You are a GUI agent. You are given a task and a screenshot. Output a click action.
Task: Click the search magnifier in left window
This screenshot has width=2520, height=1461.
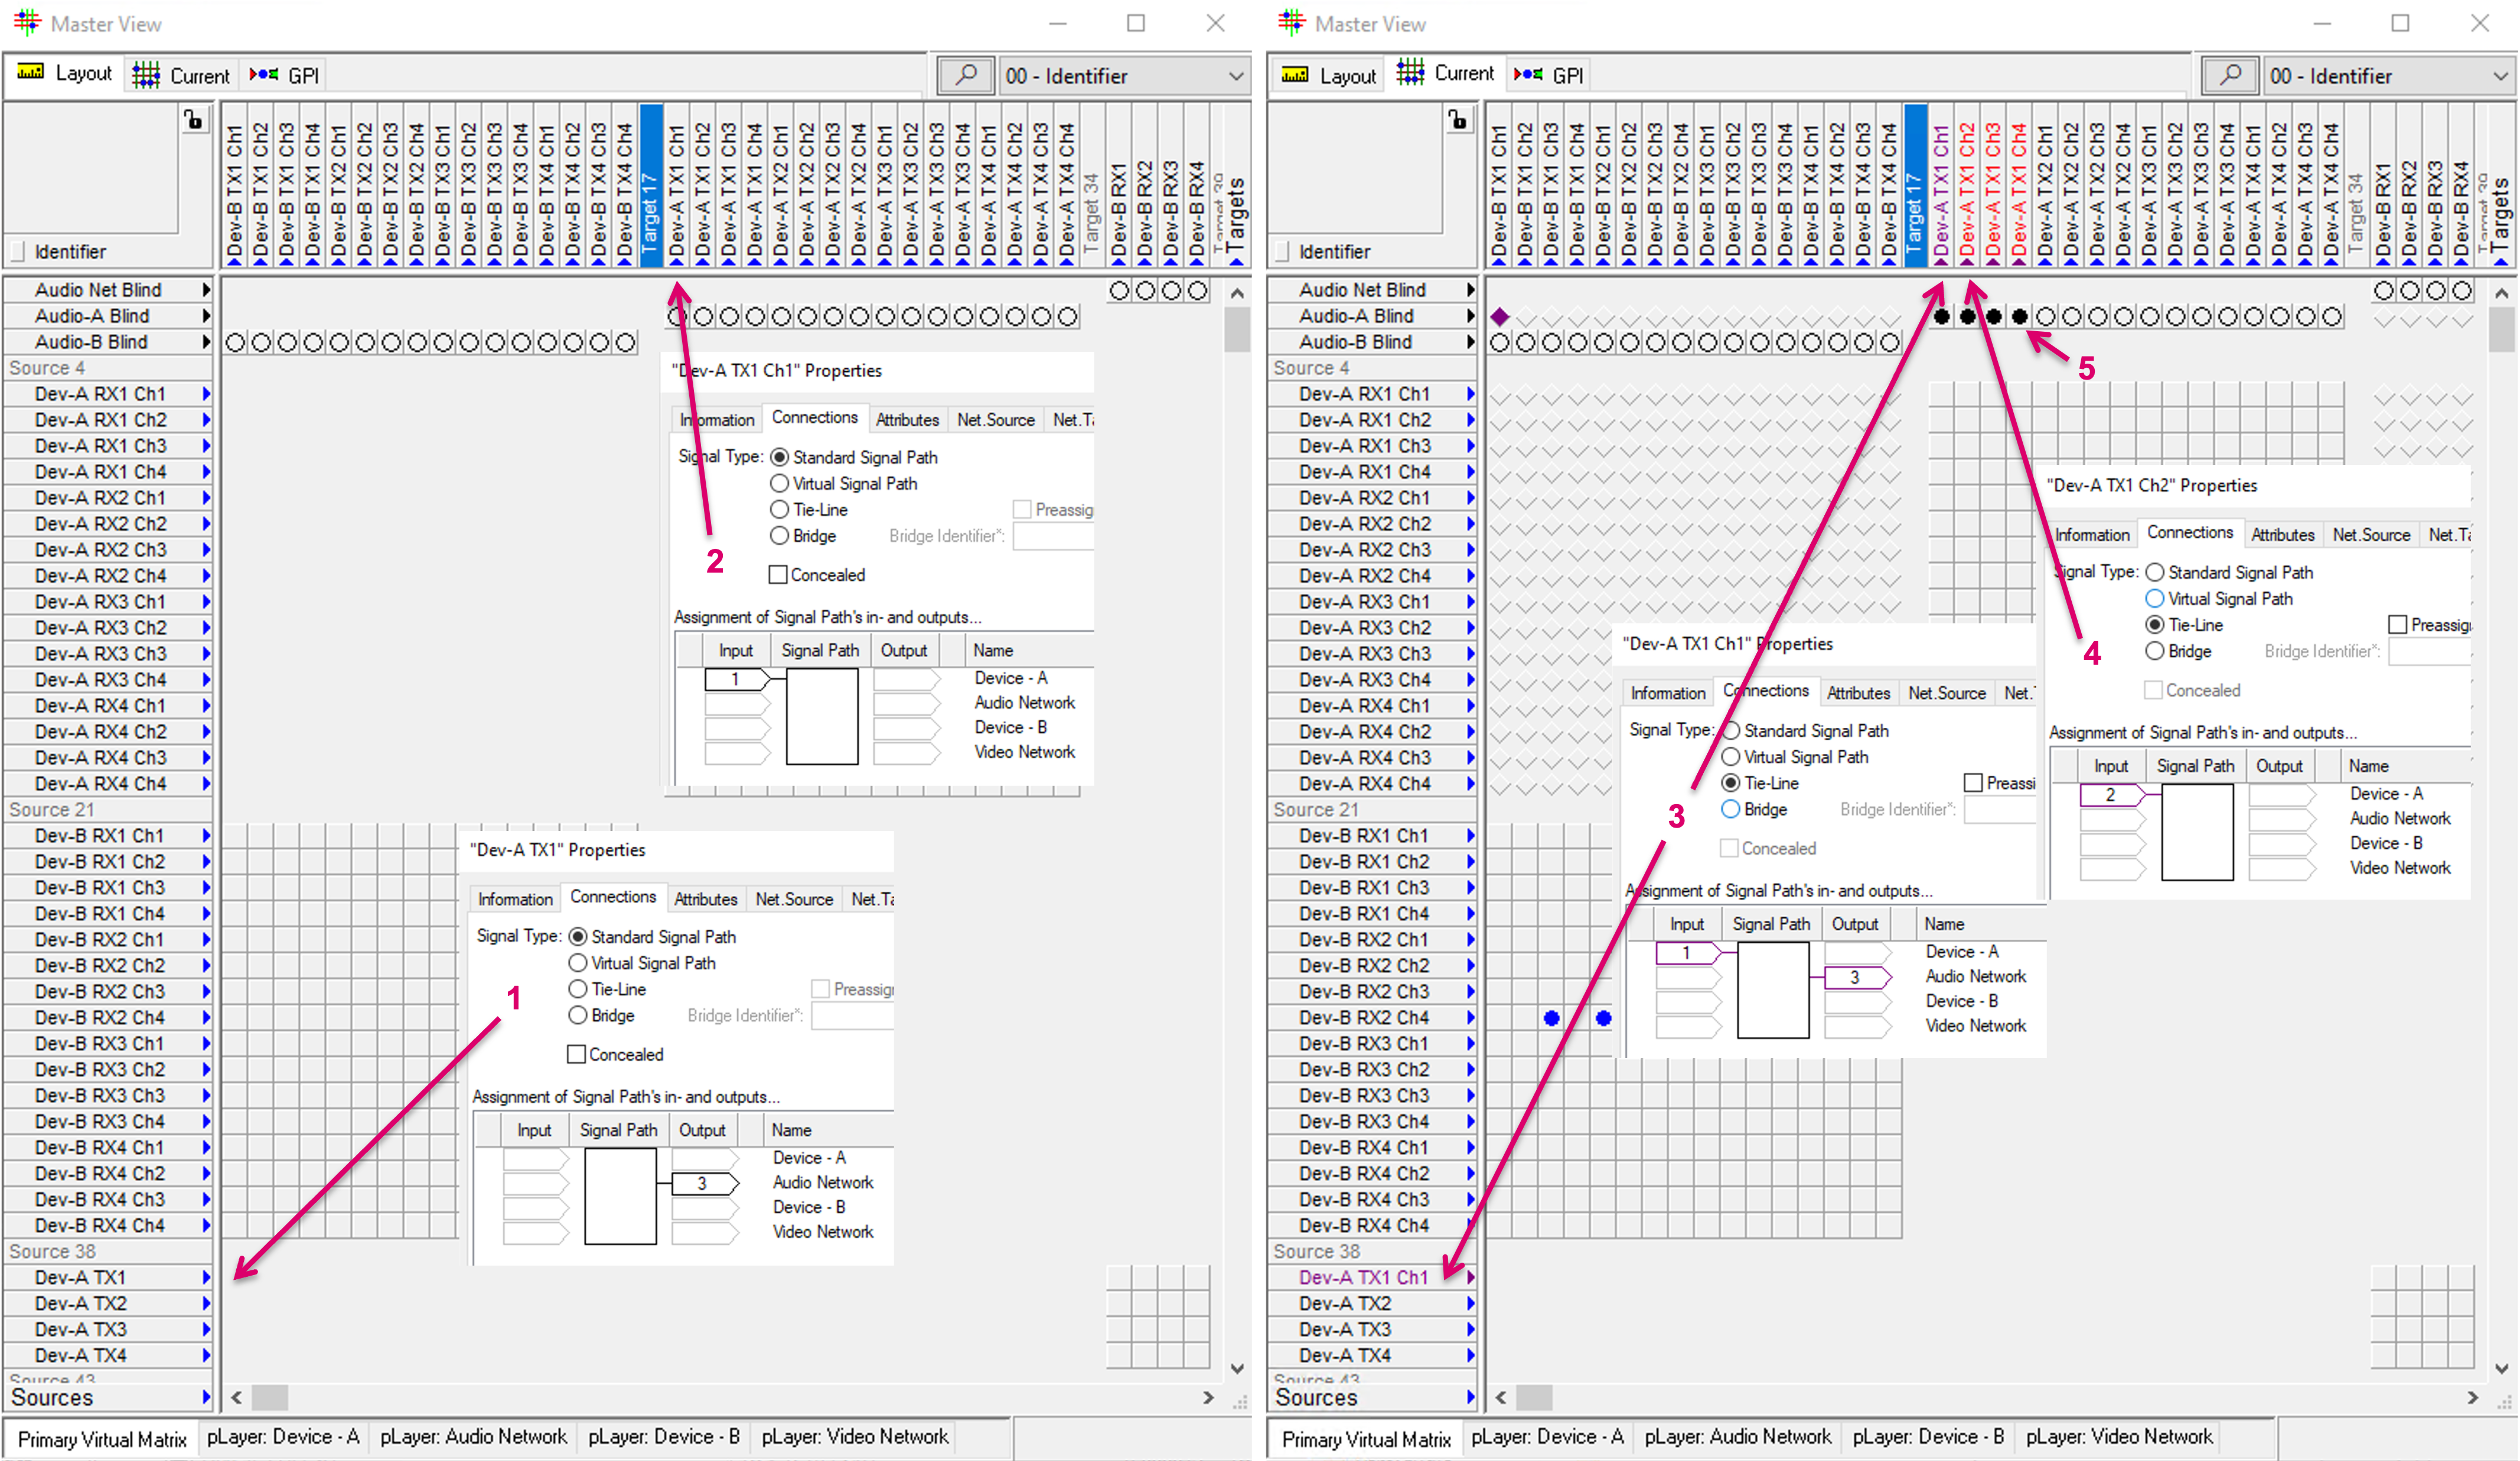click(965, 75)
